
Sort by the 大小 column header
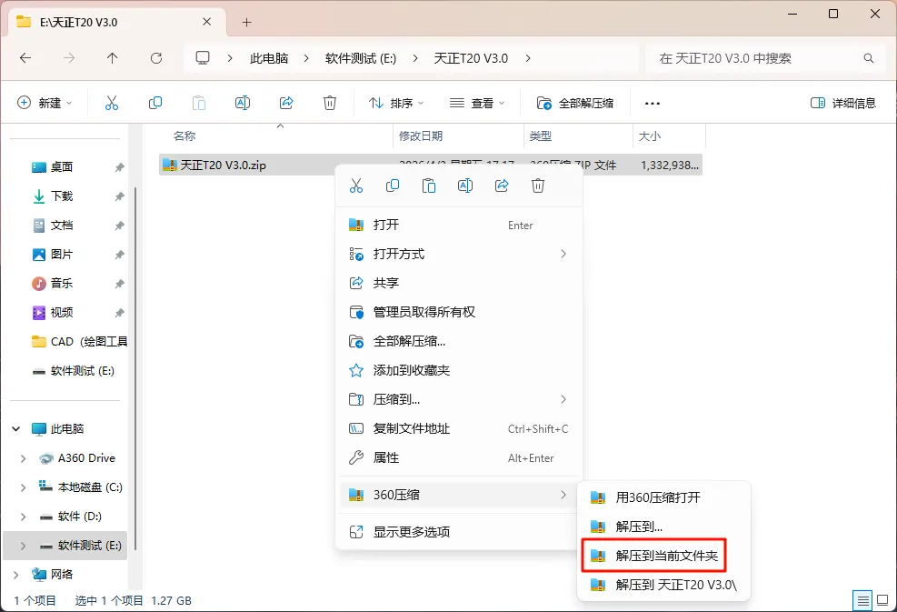669,136
